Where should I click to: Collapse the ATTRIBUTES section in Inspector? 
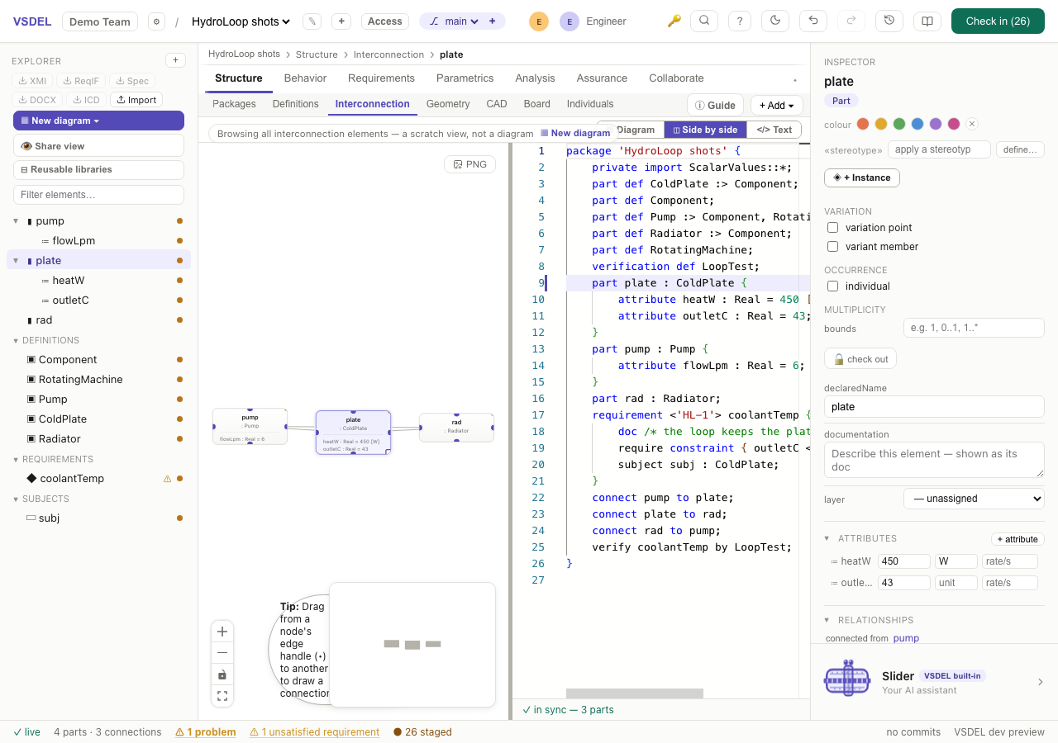827,538
